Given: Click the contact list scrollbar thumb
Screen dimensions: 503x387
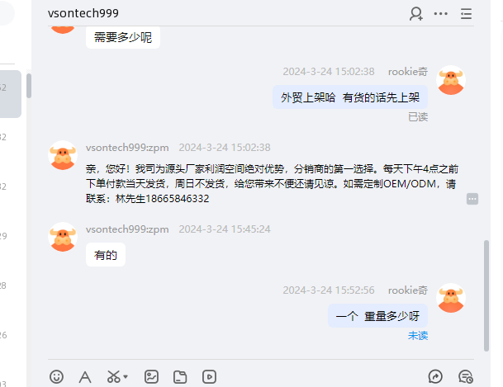Looking at the screenshot, I should coord(29,86).
